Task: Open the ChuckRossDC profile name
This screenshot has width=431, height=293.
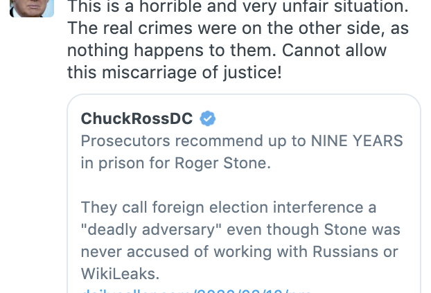Action: click(137, 119)
